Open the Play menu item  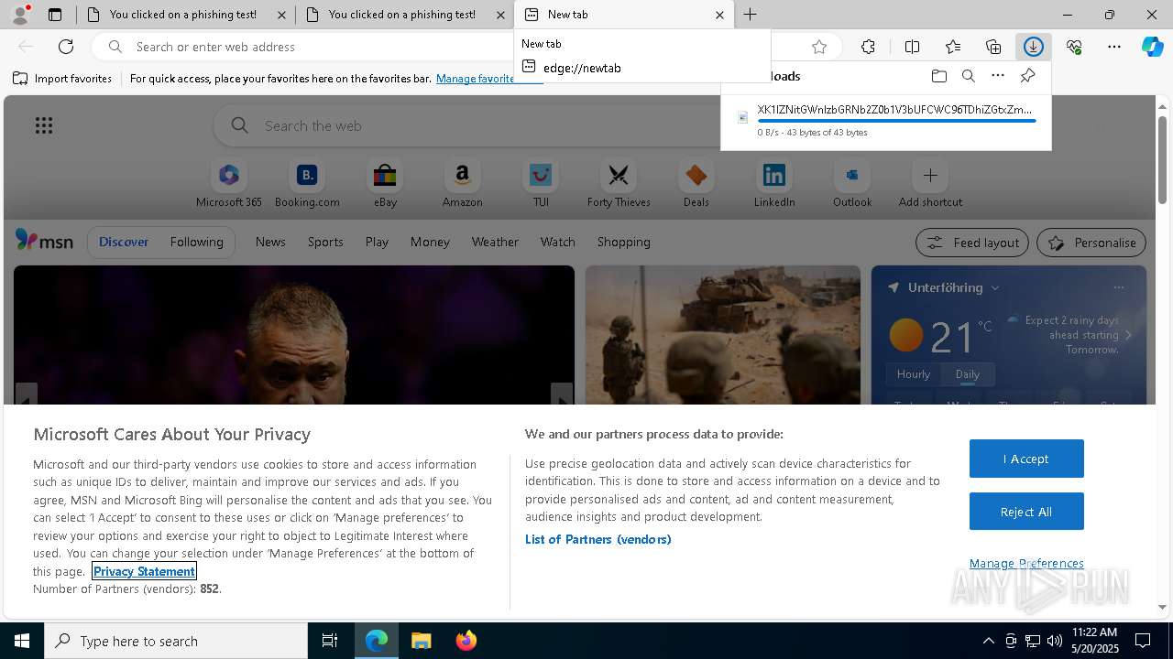click(377, 242)
